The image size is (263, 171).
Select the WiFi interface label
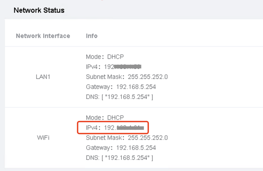[43, 138]
